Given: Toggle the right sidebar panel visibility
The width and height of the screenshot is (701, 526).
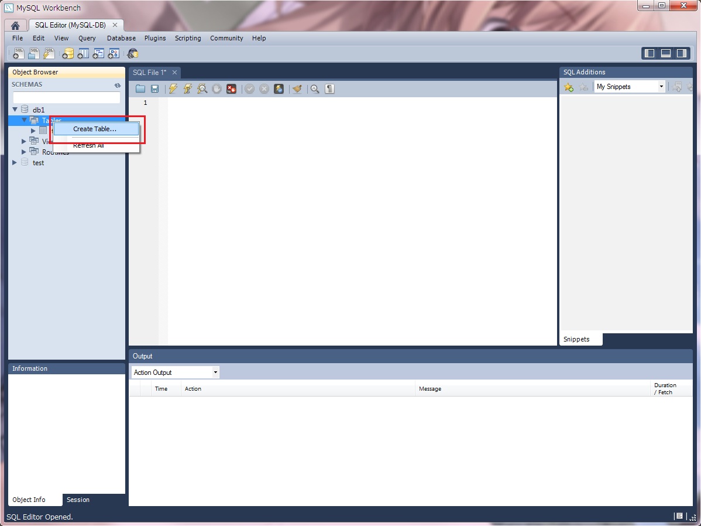Looking at the screenshot, I should pos(681,53).
